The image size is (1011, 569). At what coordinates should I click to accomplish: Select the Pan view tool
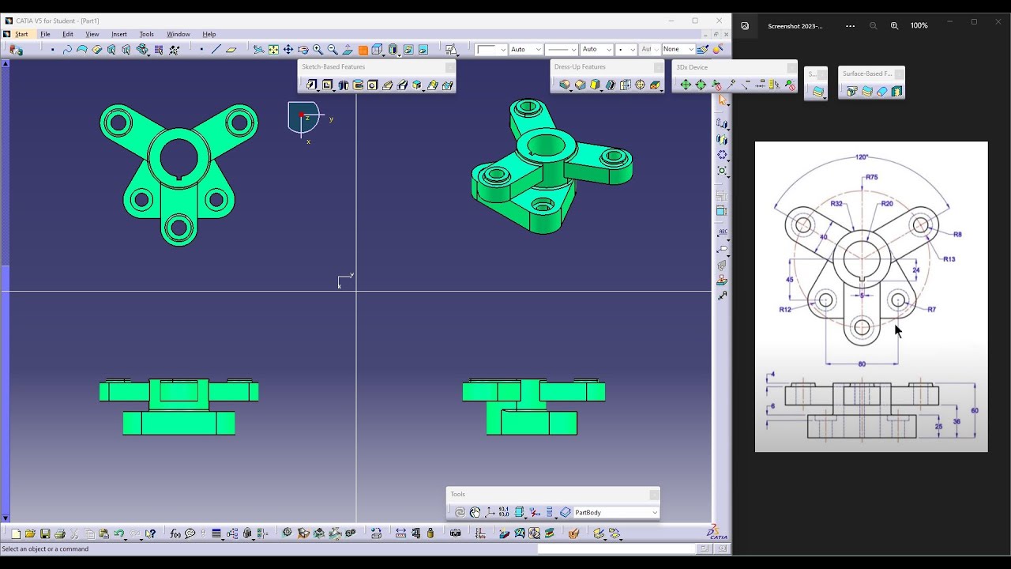[288, 49]
